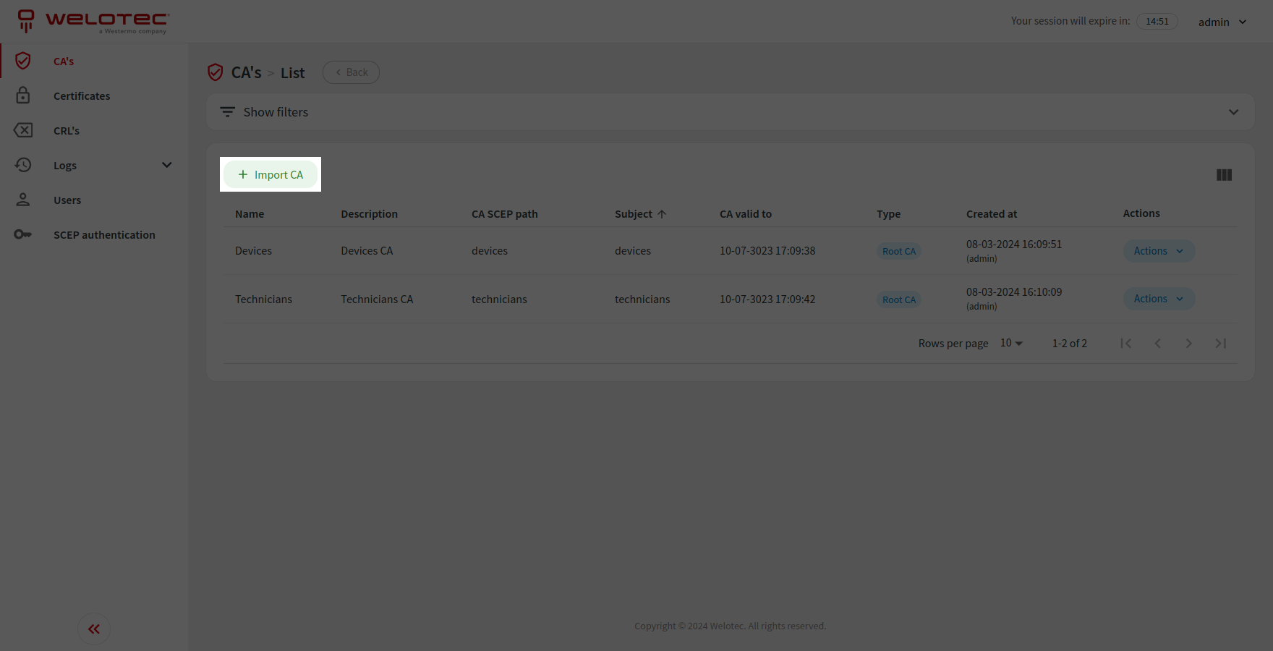Viewport: 1273px width, 651px height.
Task: Open the Actions dropdown for Devices
Action: (x=1157, y=250)
